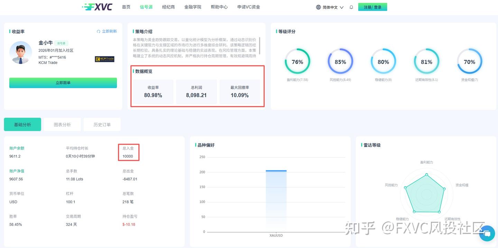Select the 基础分析 tab

[x=22, y=124]
